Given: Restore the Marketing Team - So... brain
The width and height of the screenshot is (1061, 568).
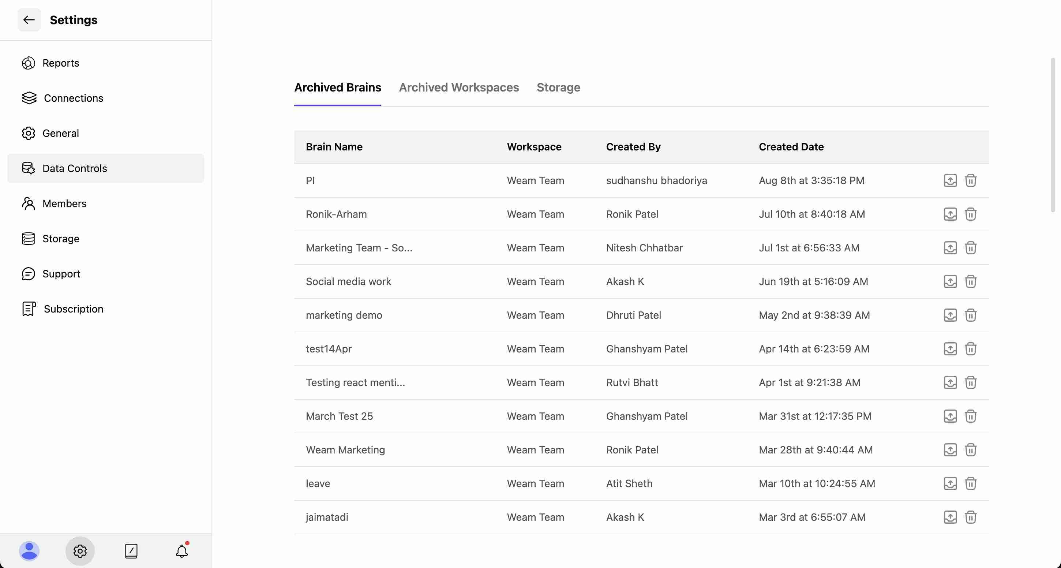Looking at the screenshot, I should 950,248.
